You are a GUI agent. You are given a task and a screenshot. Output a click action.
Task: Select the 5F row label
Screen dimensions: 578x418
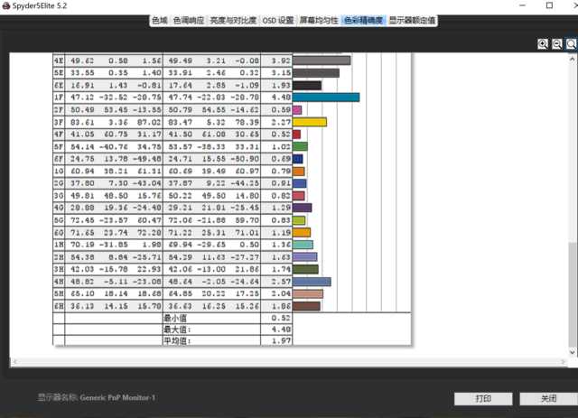point(59,146)
